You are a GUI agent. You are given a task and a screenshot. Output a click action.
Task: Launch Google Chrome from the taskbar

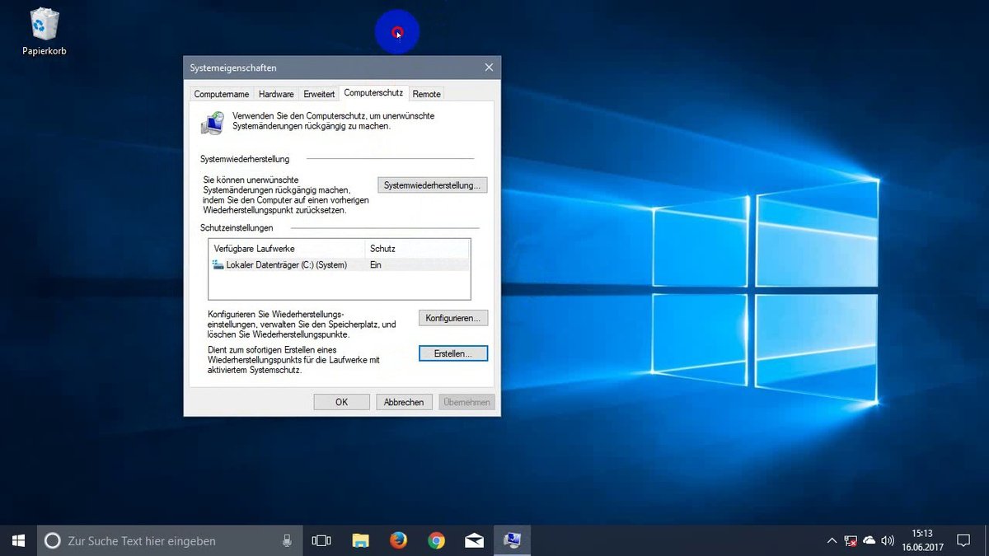click(436, 540)
